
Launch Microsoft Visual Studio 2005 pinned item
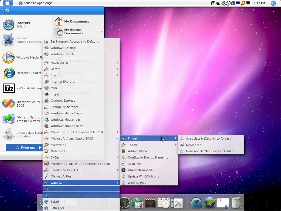pyautogui.click(x=23, y=104)
